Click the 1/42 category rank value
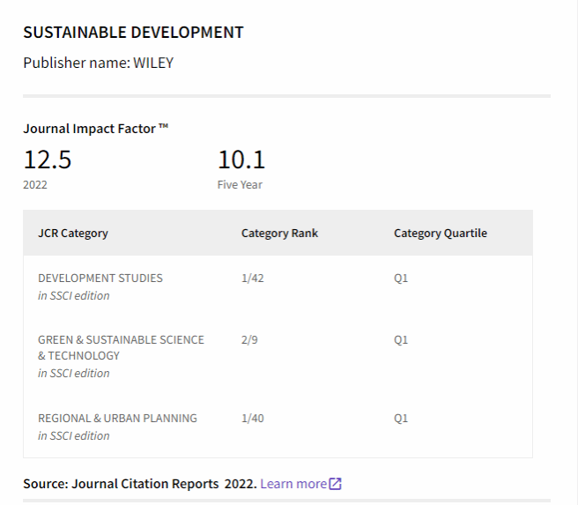Screen dimensions: 578x505 252,278
